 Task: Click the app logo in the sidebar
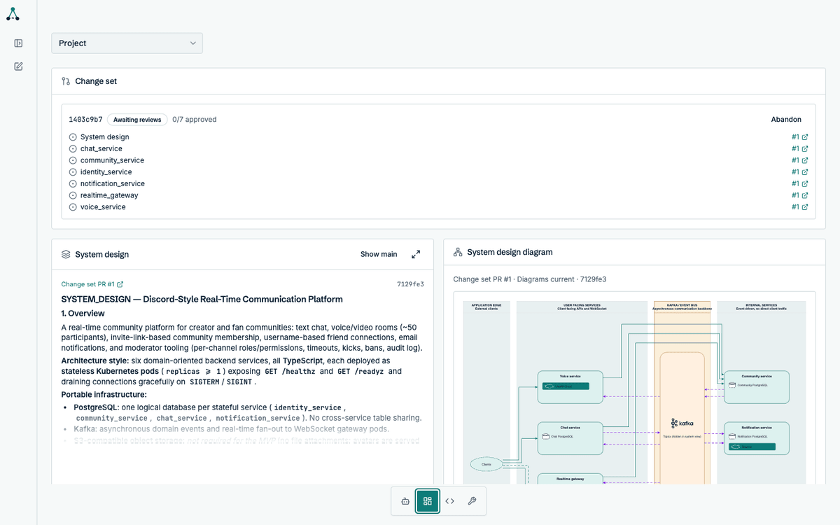[12, 14]
